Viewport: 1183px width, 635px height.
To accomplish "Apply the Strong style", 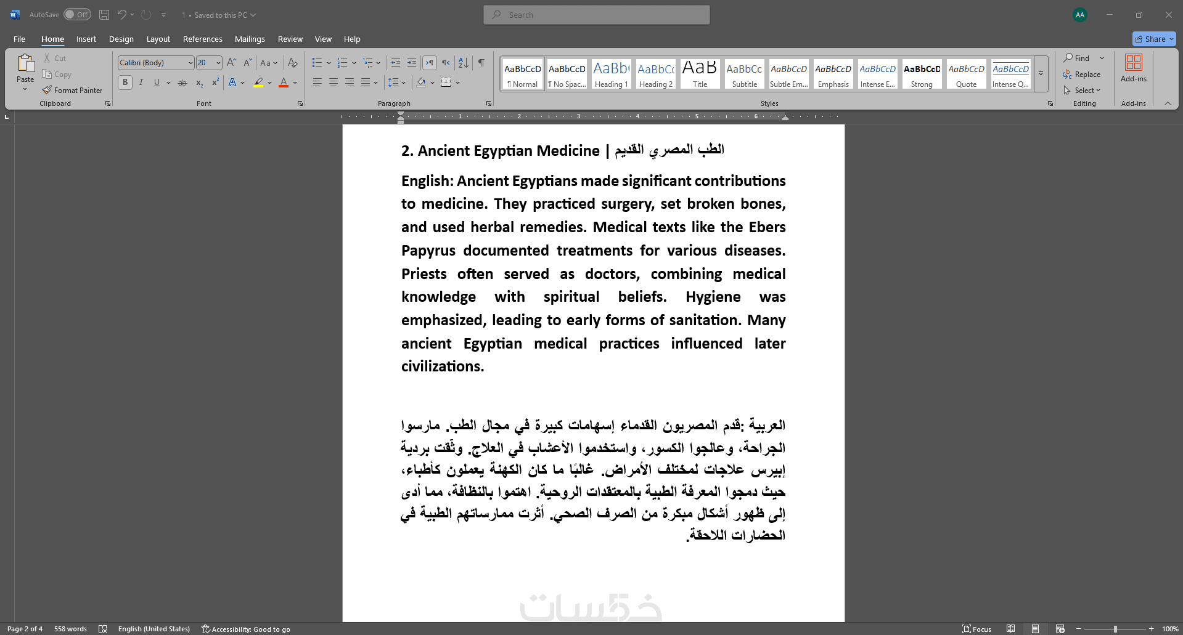I will point(922,74).
